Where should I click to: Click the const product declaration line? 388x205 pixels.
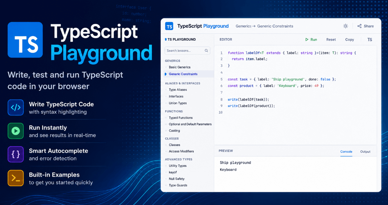click(276, 86)
